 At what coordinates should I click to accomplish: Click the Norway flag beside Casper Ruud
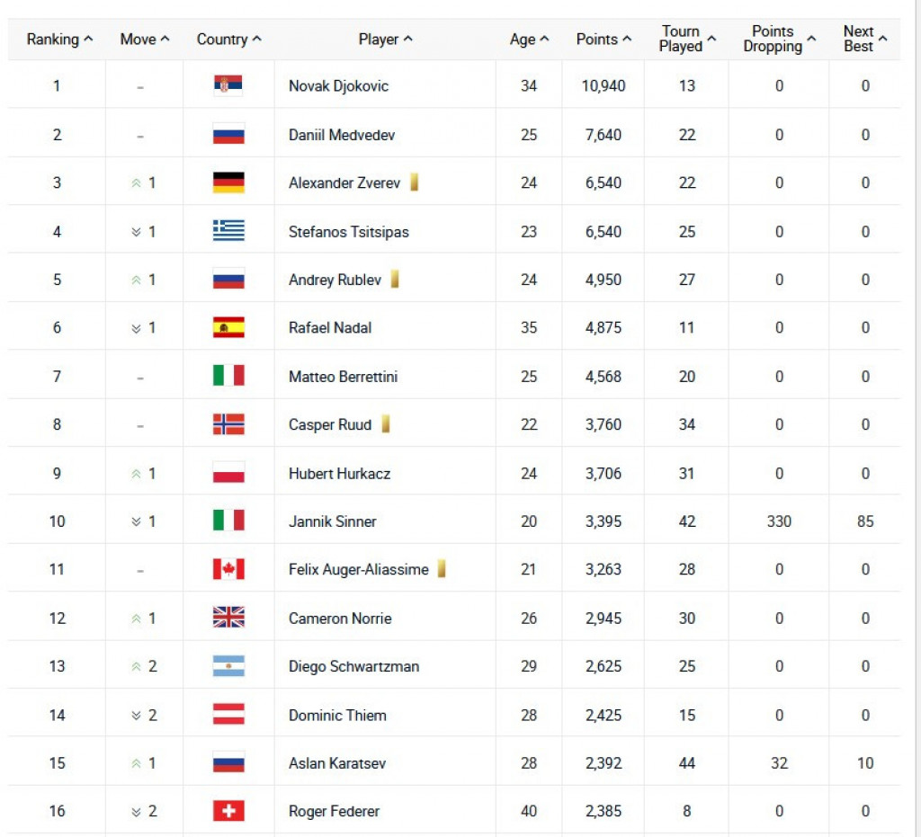228,425
